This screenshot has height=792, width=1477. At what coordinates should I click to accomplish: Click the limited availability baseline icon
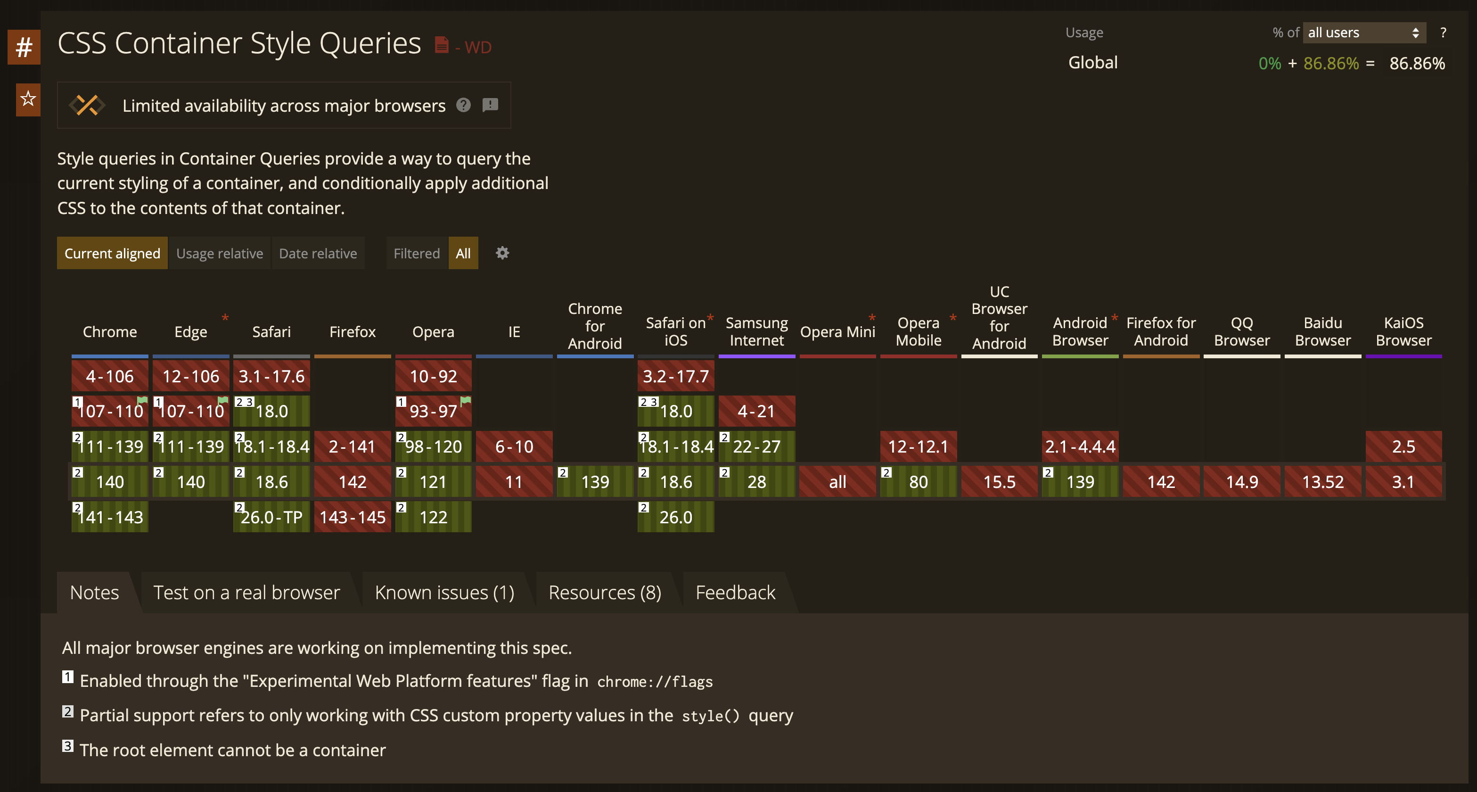click(87, 105)
